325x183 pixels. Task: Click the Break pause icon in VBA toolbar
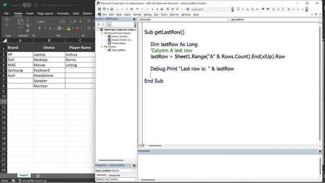[152, 9]
